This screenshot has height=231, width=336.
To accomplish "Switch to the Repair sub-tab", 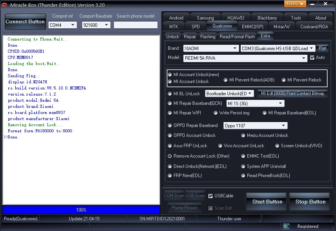I will (x=190, y=37).
